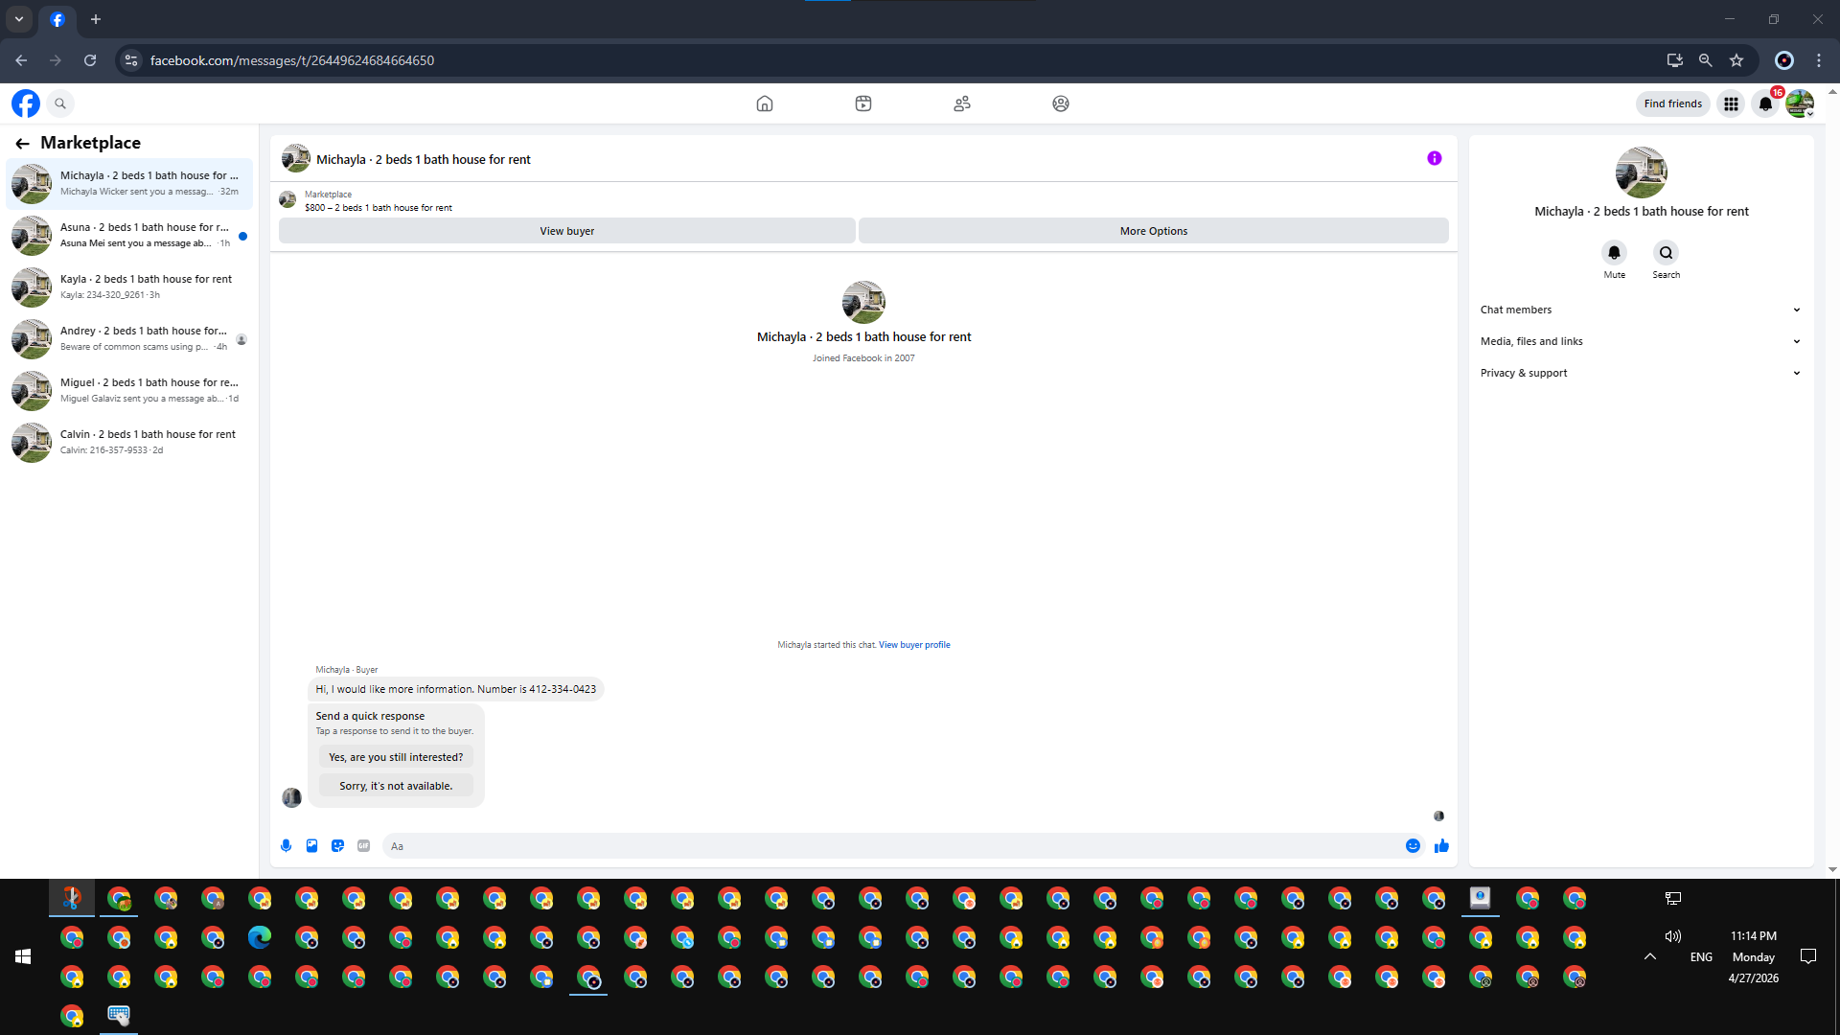Click the header title Michayla listing name

click(x=424, y=160)
